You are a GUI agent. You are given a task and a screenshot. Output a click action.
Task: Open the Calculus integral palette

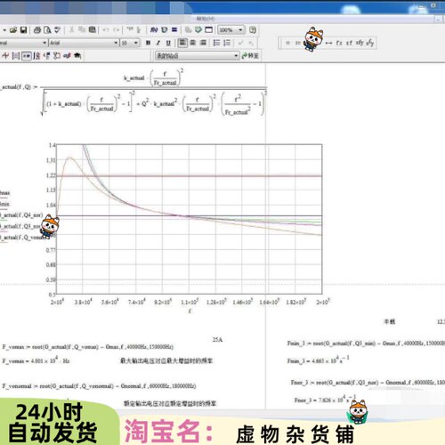[36, 56]
